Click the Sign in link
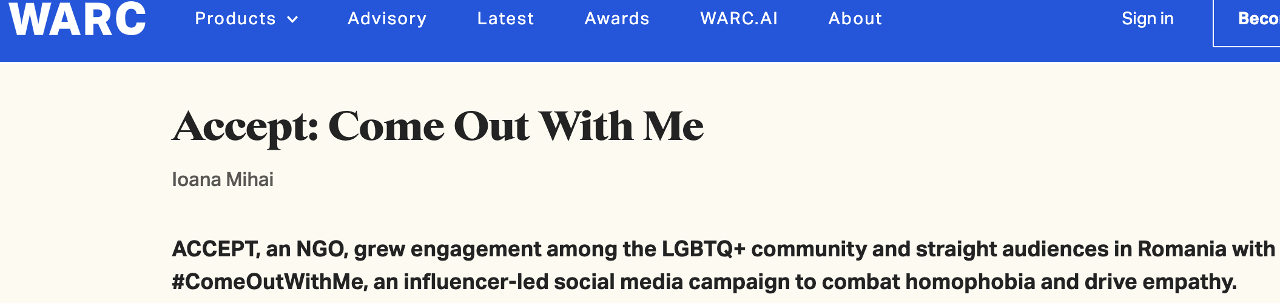This screenshot has width=1280, height=303. click(1147, 19)
